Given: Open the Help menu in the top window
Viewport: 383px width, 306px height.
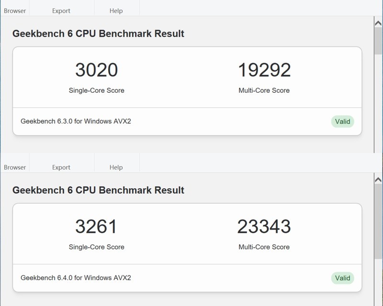Looking at the screenshot, I should (116, 11).
